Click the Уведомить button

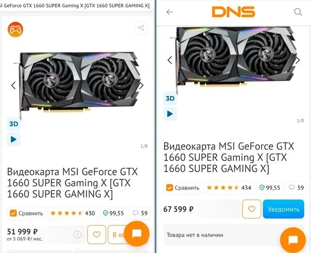283,209
